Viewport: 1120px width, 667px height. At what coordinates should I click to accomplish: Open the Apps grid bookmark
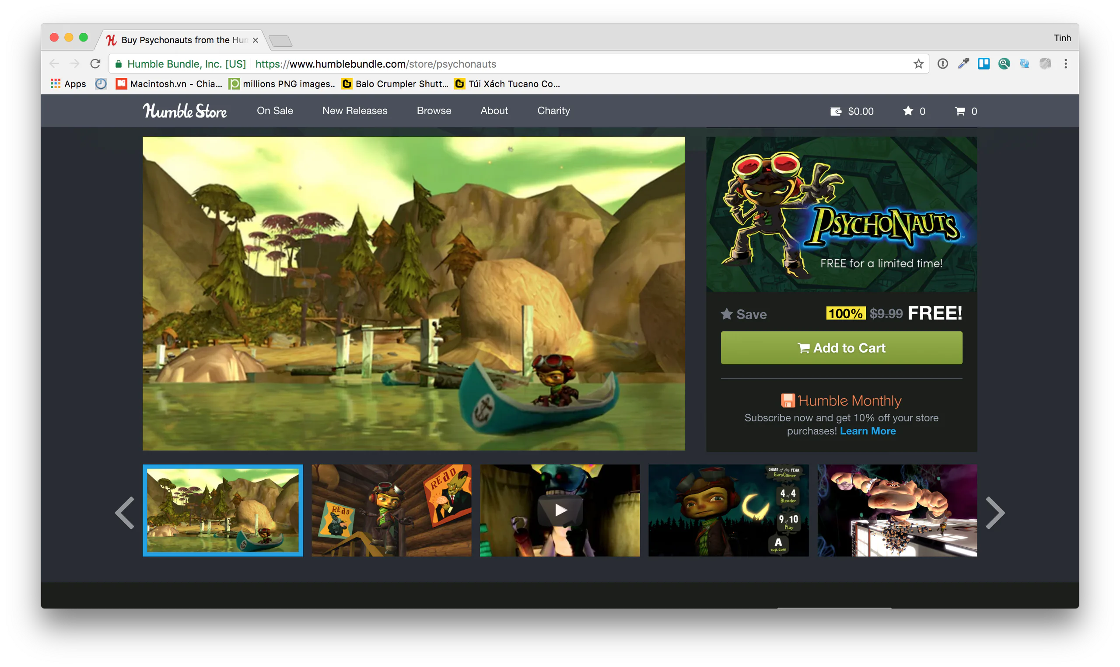point(68,83)
